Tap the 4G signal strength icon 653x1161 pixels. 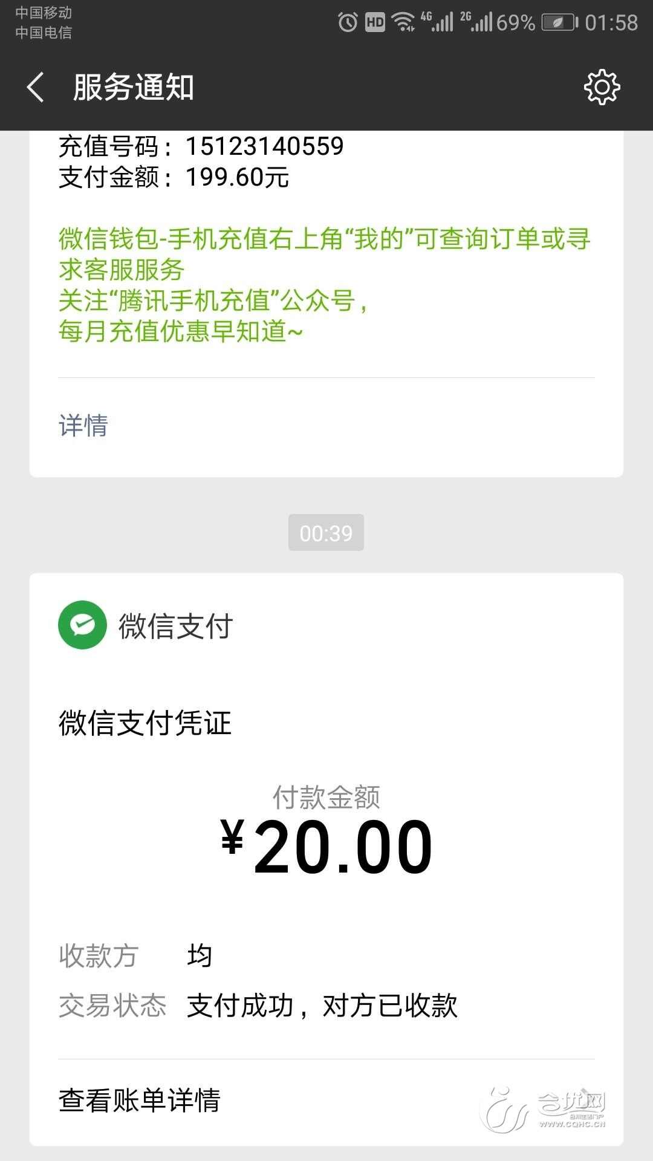point(437,22)
